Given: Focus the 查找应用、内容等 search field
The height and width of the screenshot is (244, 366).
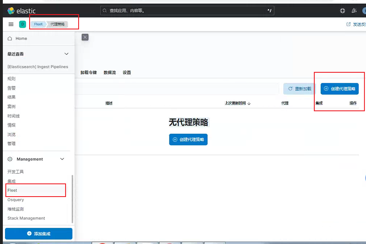Looking at the screenshot, I should click(x=187, y=11).
